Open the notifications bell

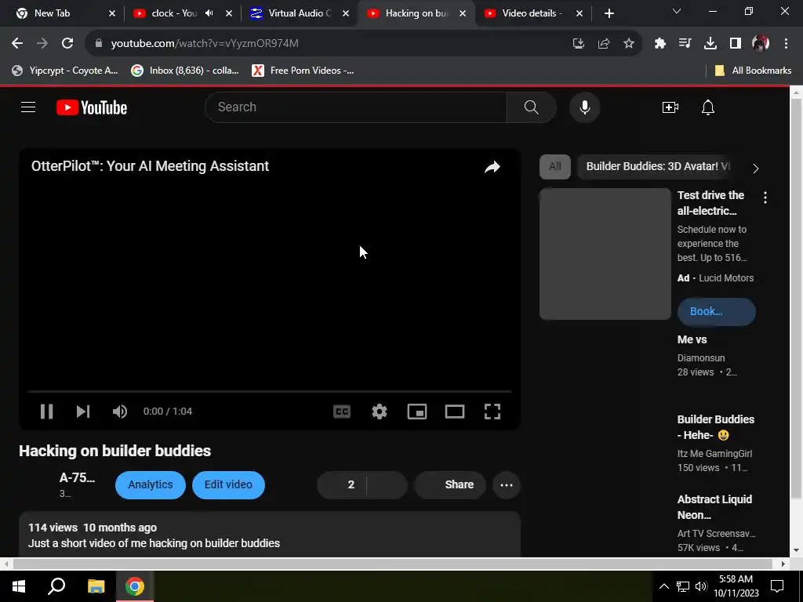coord(708,107)
